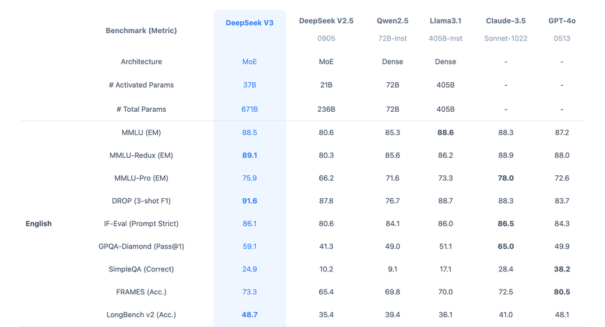This screenshot has width=605, height=327.
Task: Click the 76.7 DROP score
Action: [x=393, y=201]
